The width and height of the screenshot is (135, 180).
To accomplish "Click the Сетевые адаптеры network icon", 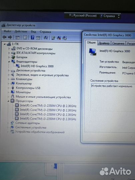I will point(12,123).
